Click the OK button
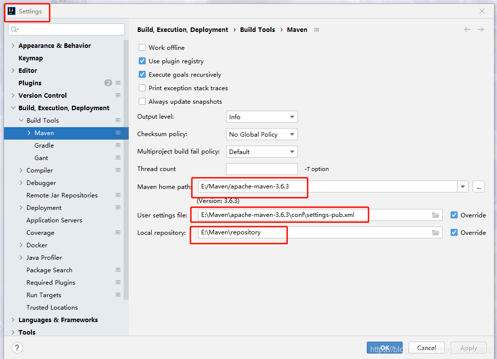This screenshot has height=359, width=497. [385, 348]
